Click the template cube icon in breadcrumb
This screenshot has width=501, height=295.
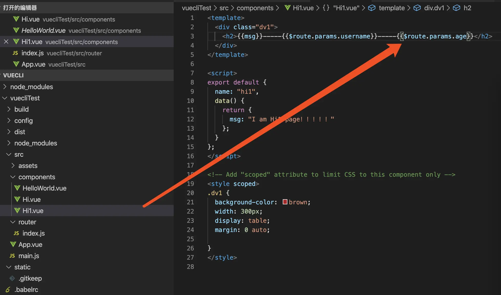coord(372,8)
